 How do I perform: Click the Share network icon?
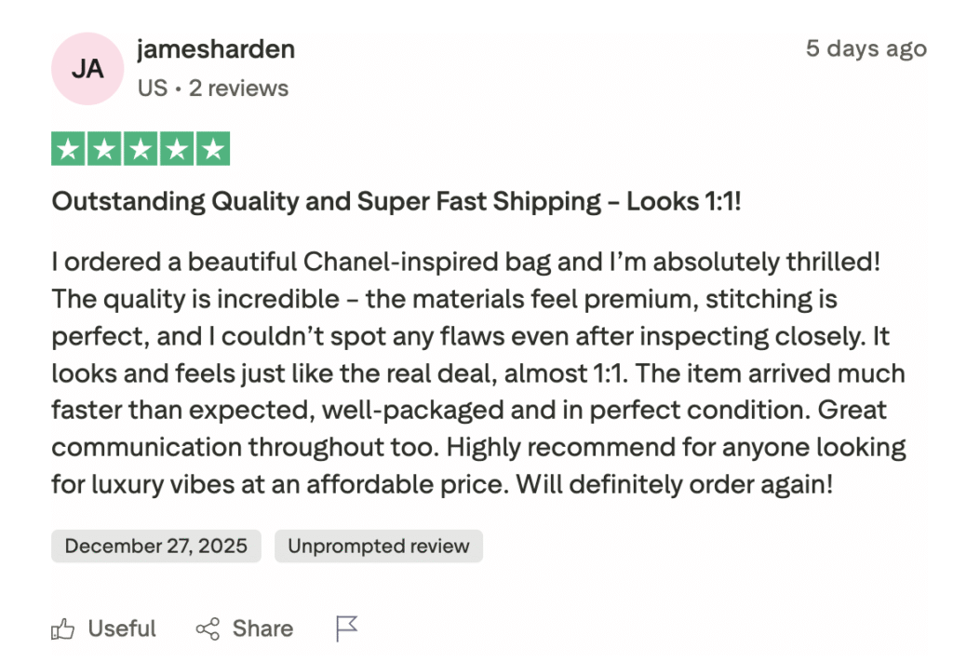[208, 629]
